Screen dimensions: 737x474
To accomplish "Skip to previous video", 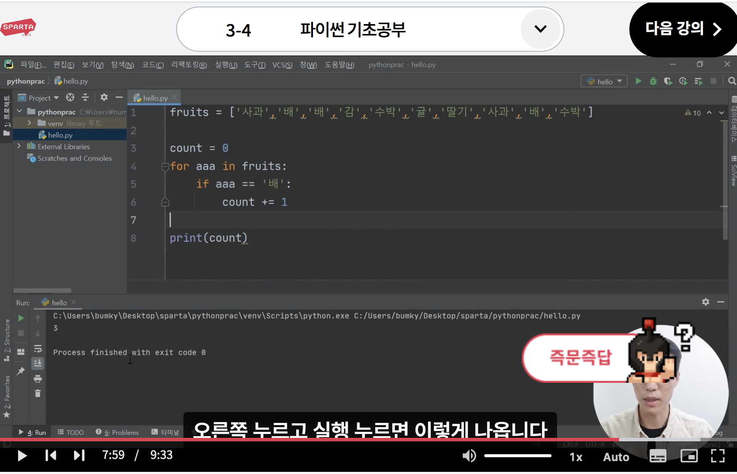I will pyautogui.click(x=51, y=456).
